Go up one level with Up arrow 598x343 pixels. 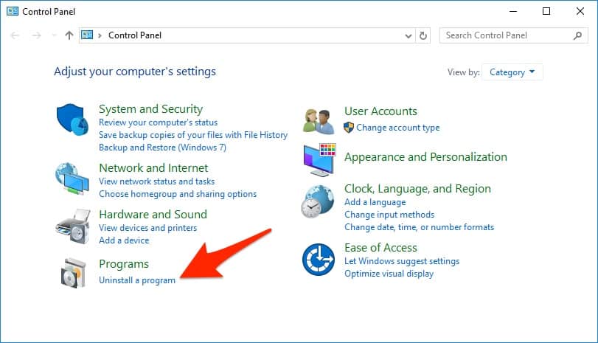click(x=69, y=35)
